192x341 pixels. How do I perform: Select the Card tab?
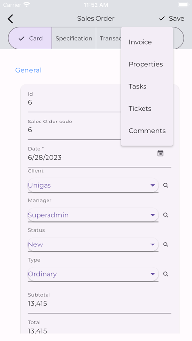[x=30, y=38]
